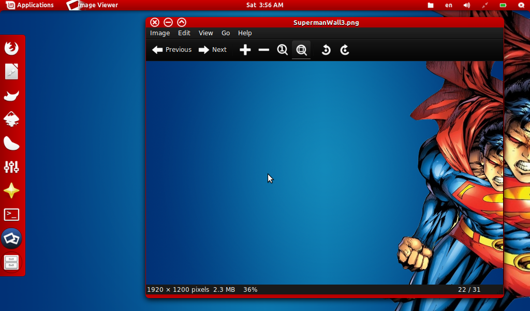Launch GIMP from the dock
Viewport: 530px width, 311px height.
[11, 95]
